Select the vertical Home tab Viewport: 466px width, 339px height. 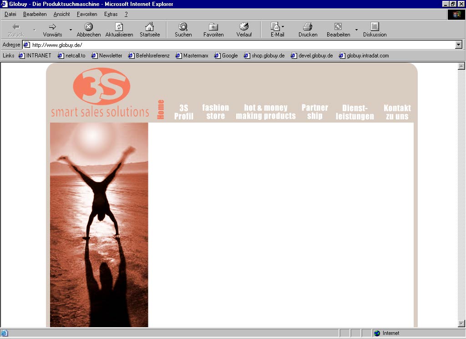161,109
